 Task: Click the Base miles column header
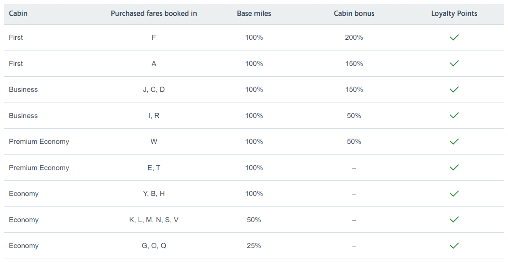[254, 14]
